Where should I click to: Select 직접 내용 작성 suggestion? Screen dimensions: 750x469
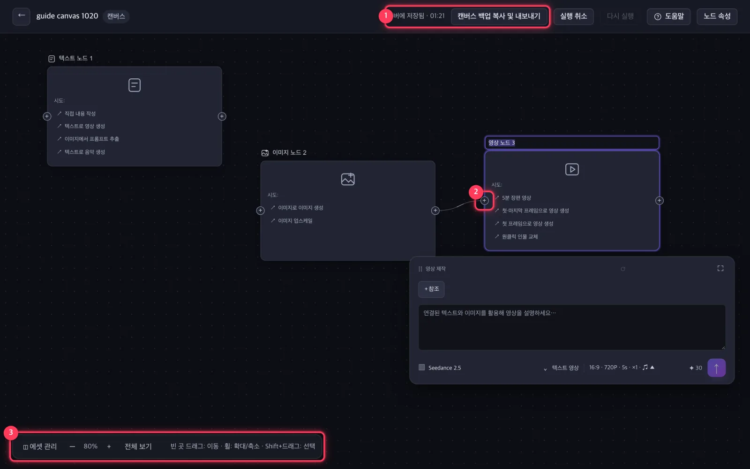pos(76,113)
